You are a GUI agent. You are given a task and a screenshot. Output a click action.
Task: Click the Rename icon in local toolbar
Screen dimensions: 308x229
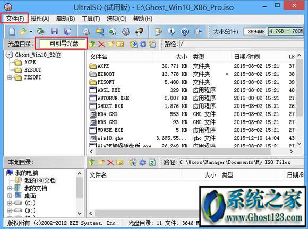coord(120,162)
